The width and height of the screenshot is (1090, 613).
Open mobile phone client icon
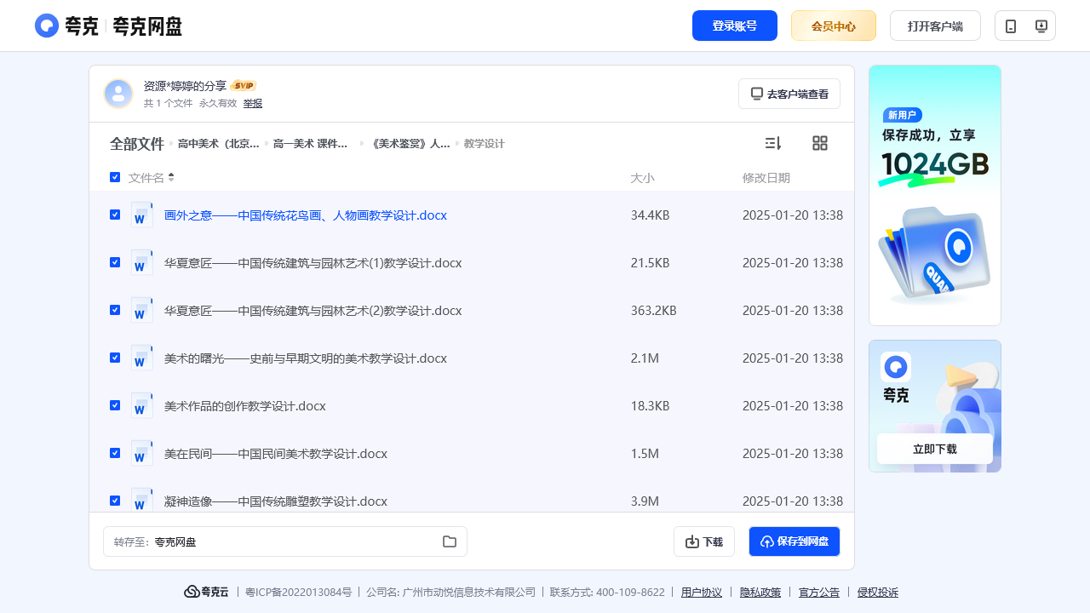tap(1011, 26)
